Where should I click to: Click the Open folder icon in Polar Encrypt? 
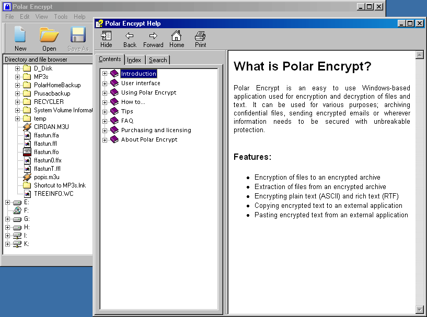[x=49, y=34]
